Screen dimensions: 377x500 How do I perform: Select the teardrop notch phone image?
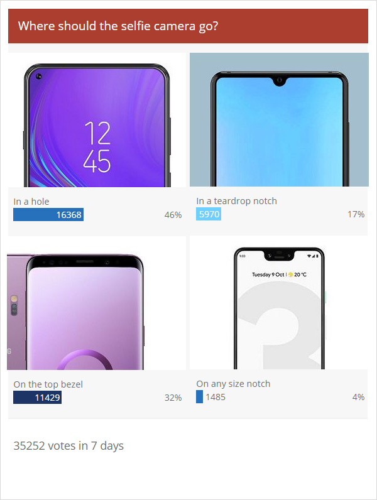click(x=279, y=119)
